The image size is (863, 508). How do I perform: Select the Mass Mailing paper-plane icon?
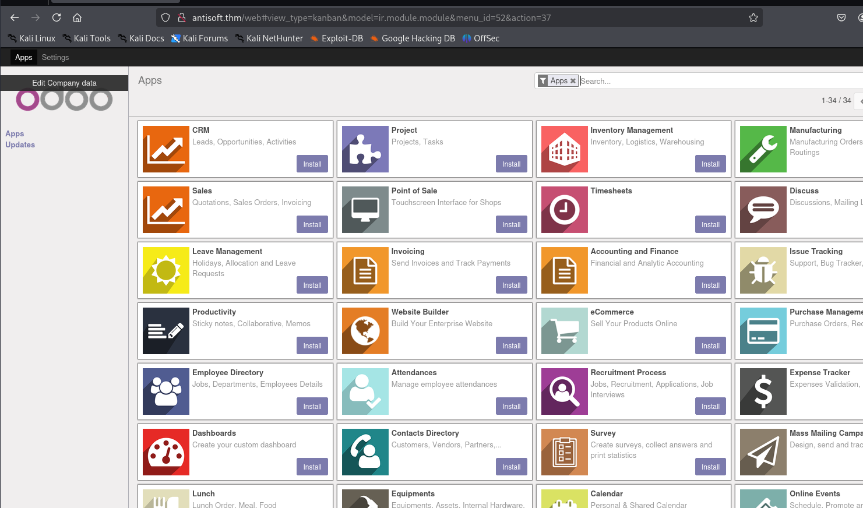(763, 452)
